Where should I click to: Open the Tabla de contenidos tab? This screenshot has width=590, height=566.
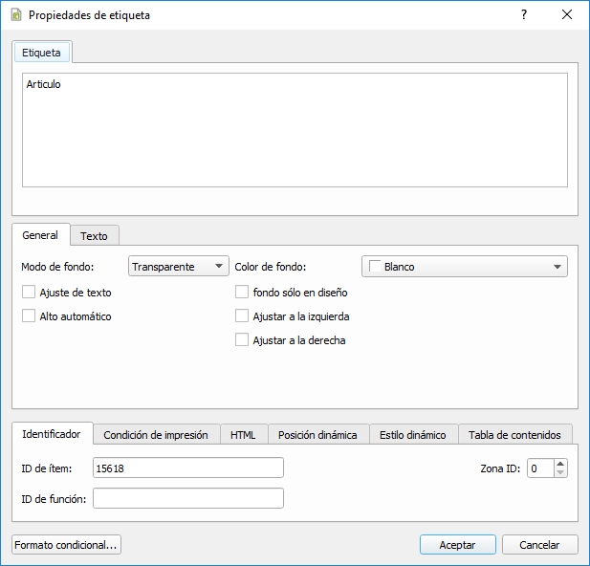pyautogui.click(x=515, y=435)
